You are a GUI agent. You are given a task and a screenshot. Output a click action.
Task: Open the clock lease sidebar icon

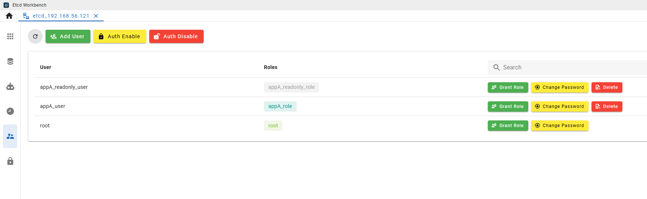10,111
